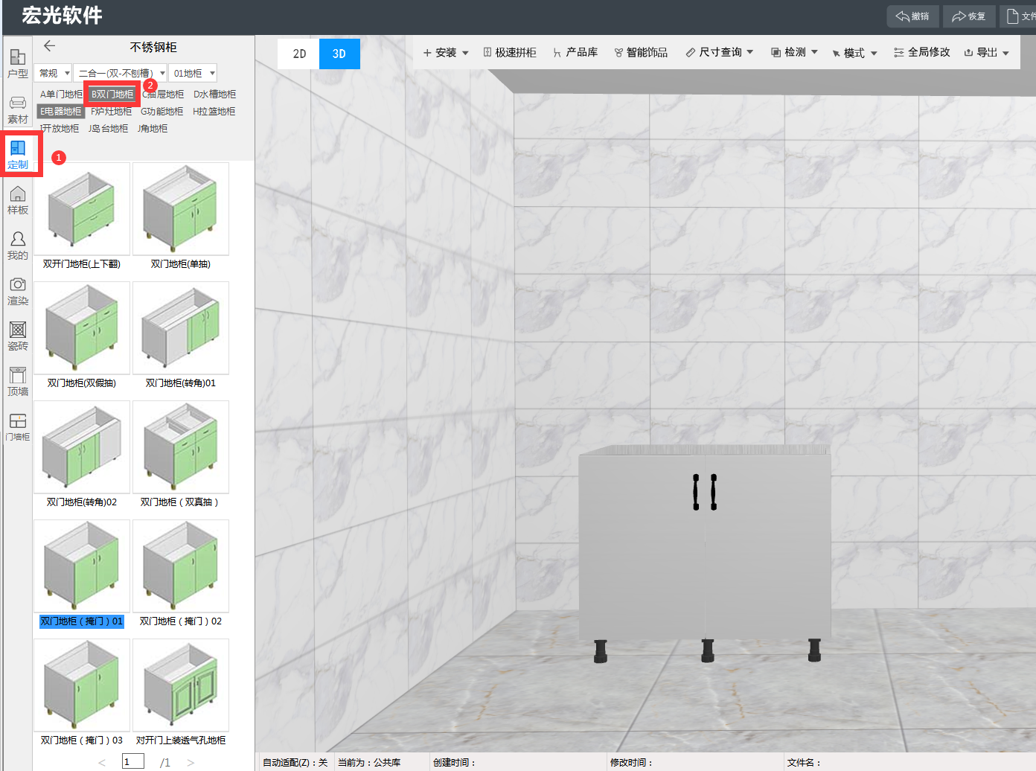Open the 渲染 render camera panel
The height and width of the screenshot is (771, 1036).
pos(18,291)
